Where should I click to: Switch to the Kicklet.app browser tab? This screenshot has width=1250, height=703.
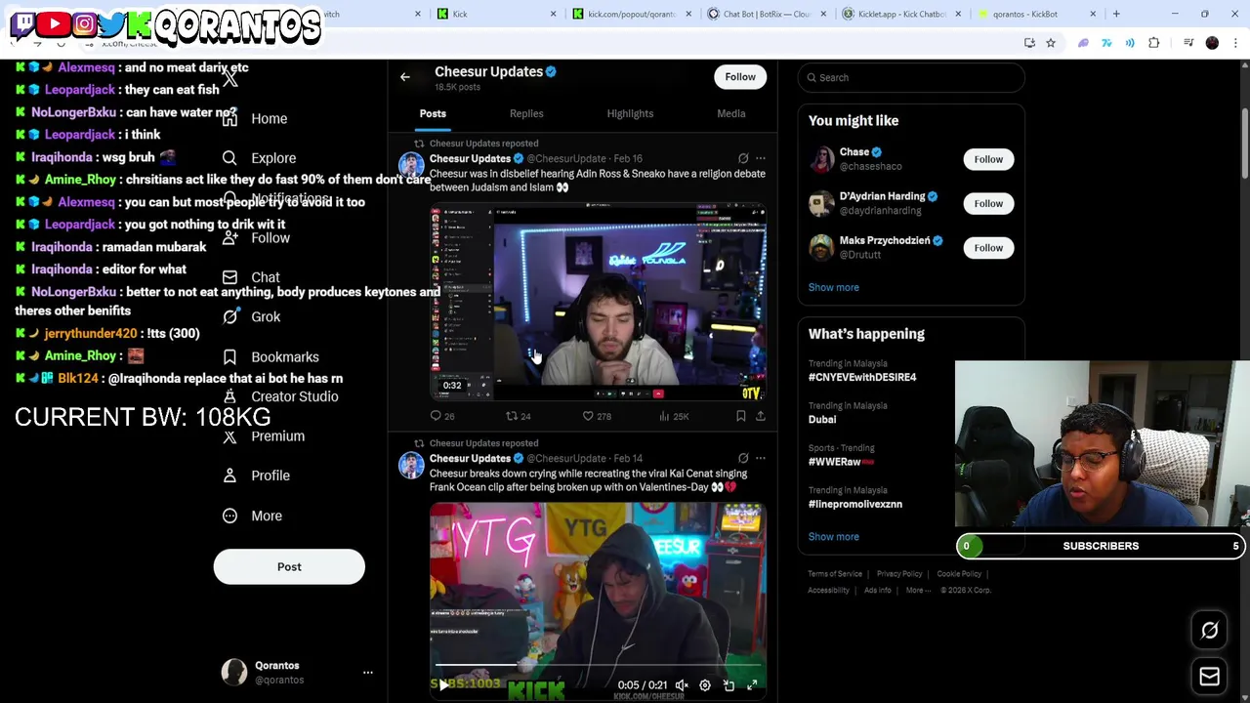click(902, 14)
